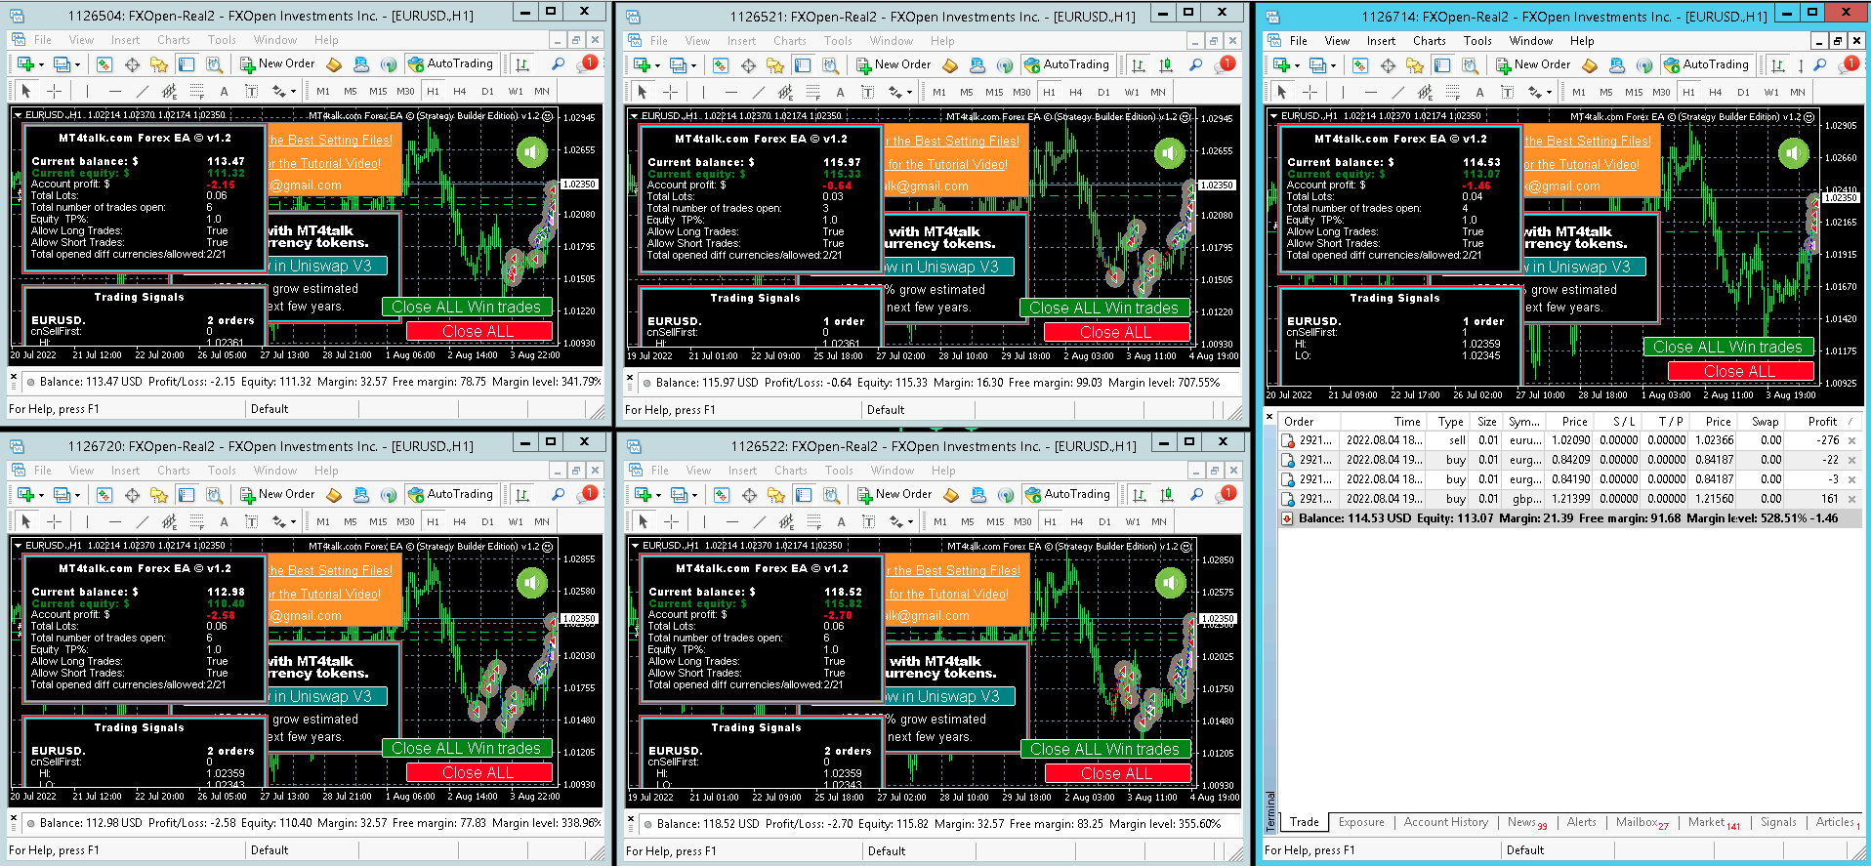Screen dimensions: 1871x866
Task: Expand Profiles dropdown arrow in window 1126521
Action: click(693, 66)
